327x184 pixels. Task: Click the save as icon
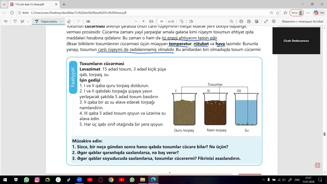pos(257,21)
